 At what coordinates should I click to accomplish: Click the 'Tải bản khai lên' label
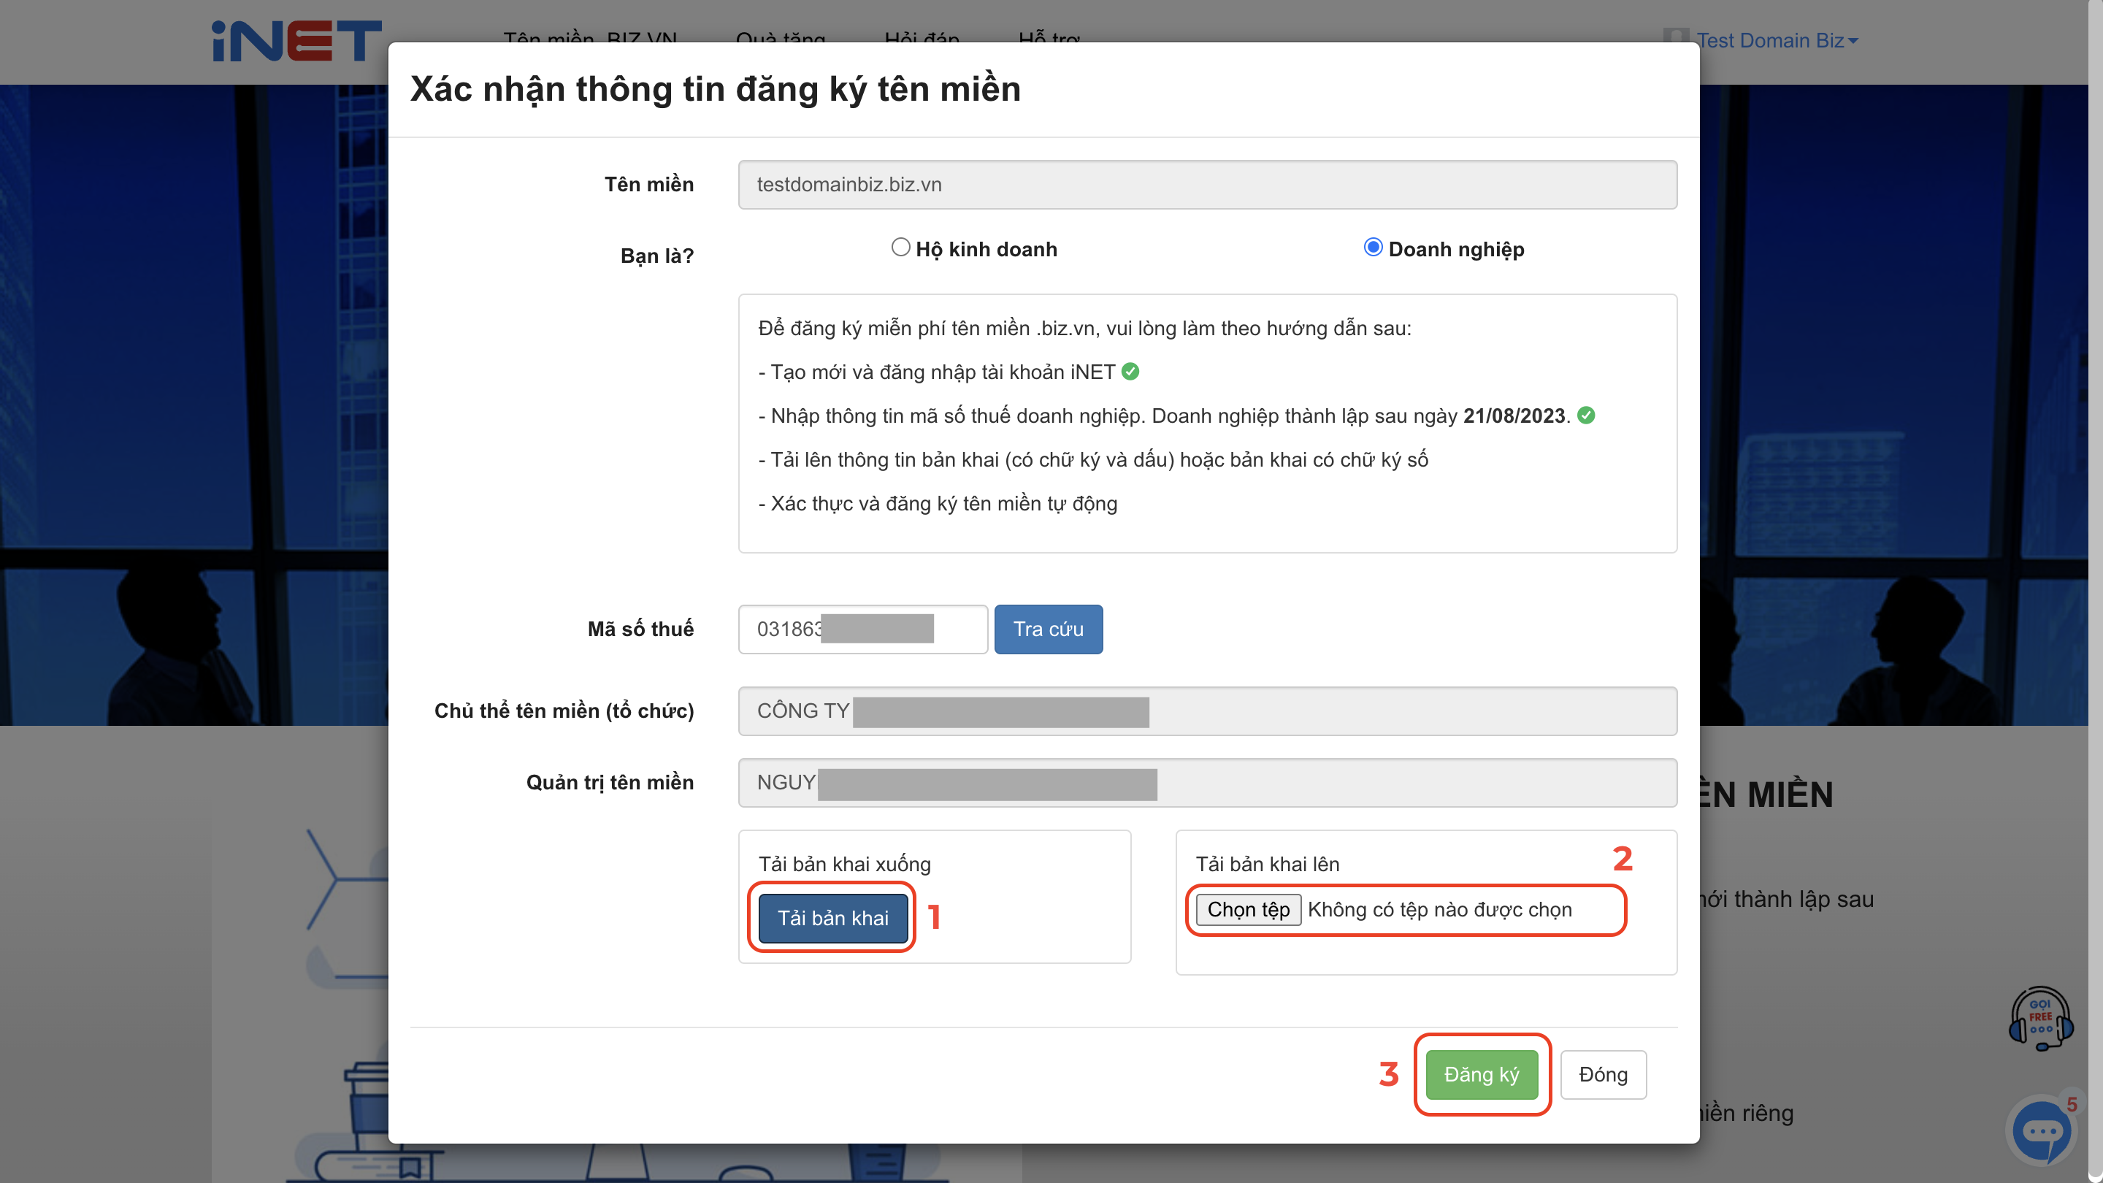click(1267, 864)
